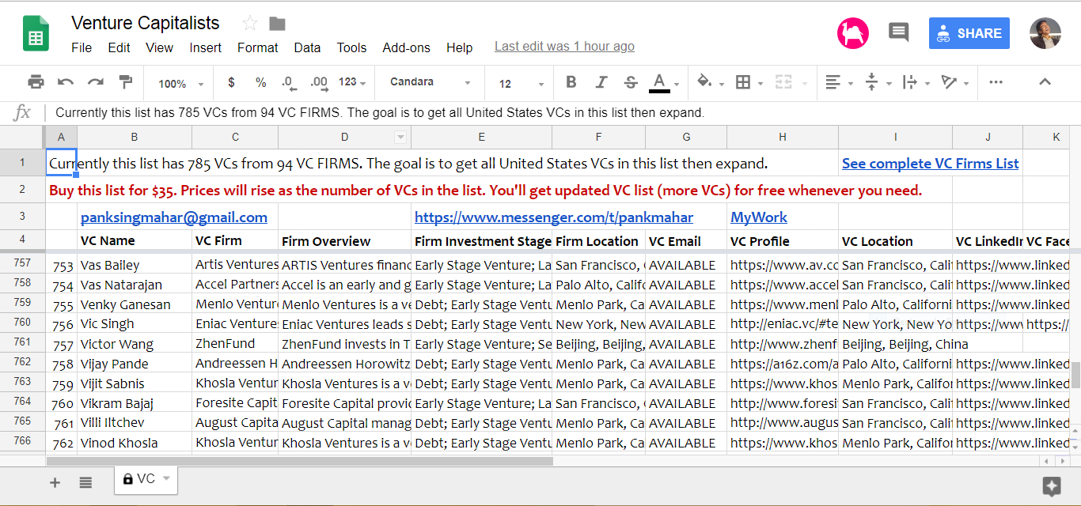Open the View menu
The width and height of the screenshot is (1081, 506).
[x=159, y=47]
